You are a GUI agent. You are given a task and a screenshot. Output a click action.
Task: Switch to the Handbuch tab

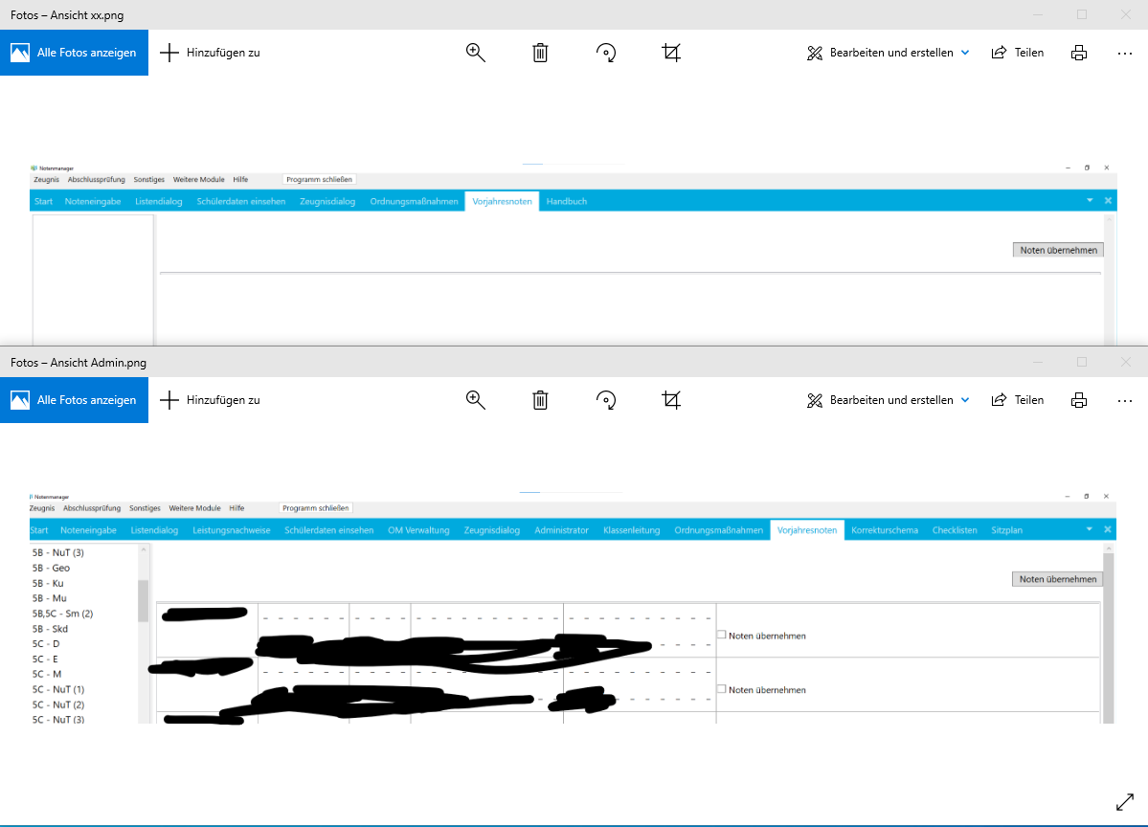(566, 202)
